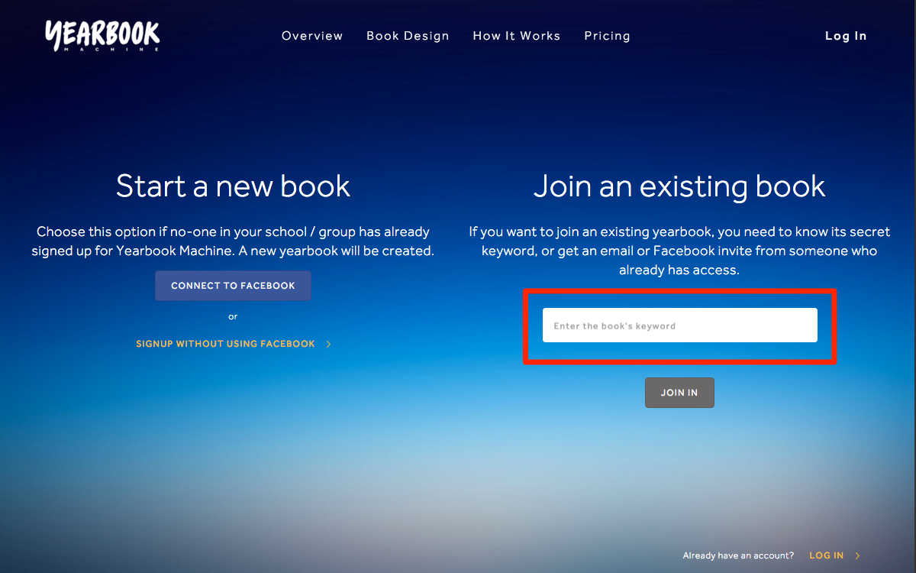The width and height of the screenshot is (916, 573).
Task: Focus the book's keyword input field
Action: pos(679,325)
